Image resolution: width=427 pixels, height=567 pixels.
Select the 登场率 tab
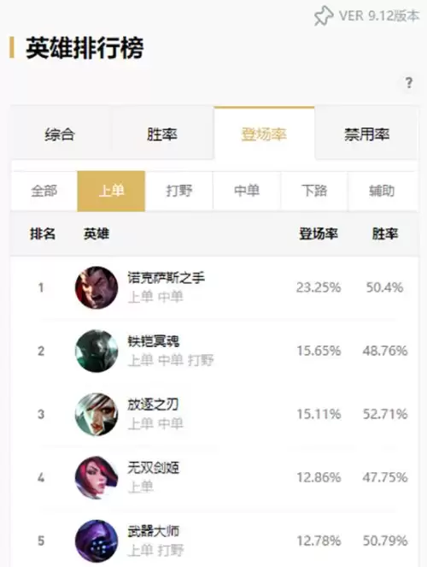tap(264, 134)
